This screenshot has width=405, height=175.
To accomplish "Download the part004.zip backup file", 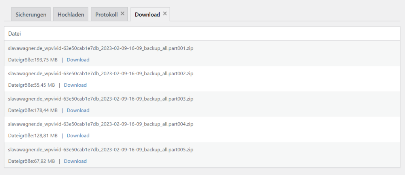I will [x=78, y=136].
